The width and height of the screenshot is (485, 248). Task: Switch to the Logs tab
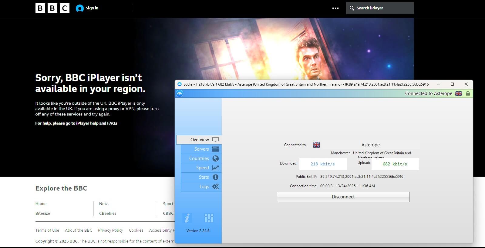tap(201, 187)
